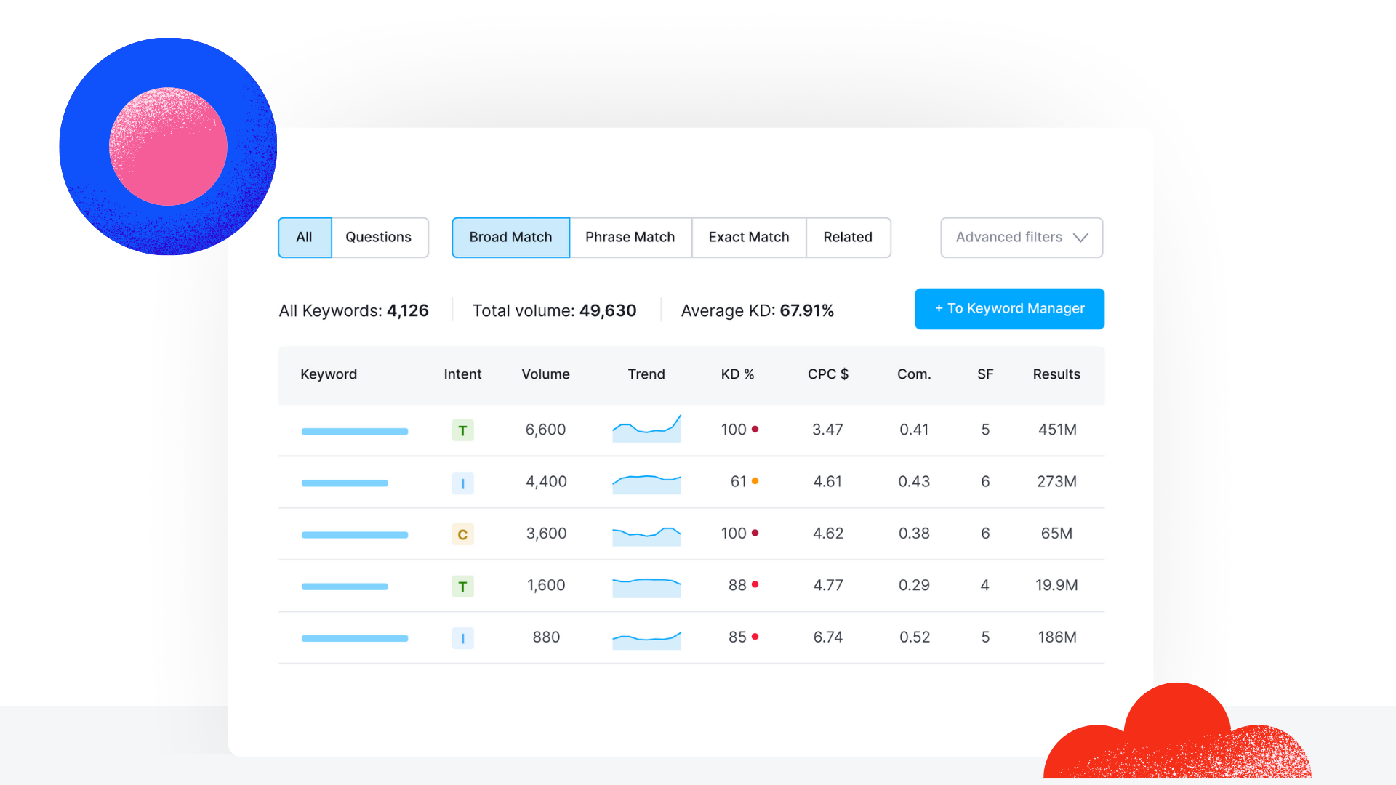Sort by the CPC $ column header
Image resolution: width=1396 pixels, height=785 pixels.
(828, 374)
